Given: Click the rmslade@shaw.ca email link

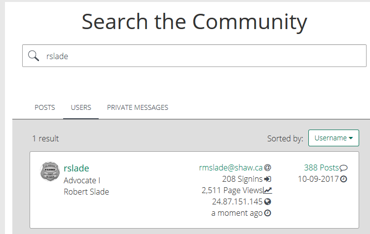Looking at the screenshot, I should click(230, 168).
